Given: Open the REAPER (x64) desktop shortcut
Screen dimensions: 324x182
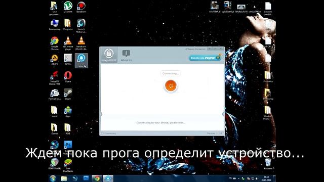Looking at the screenshot, I should click(55, 164).
